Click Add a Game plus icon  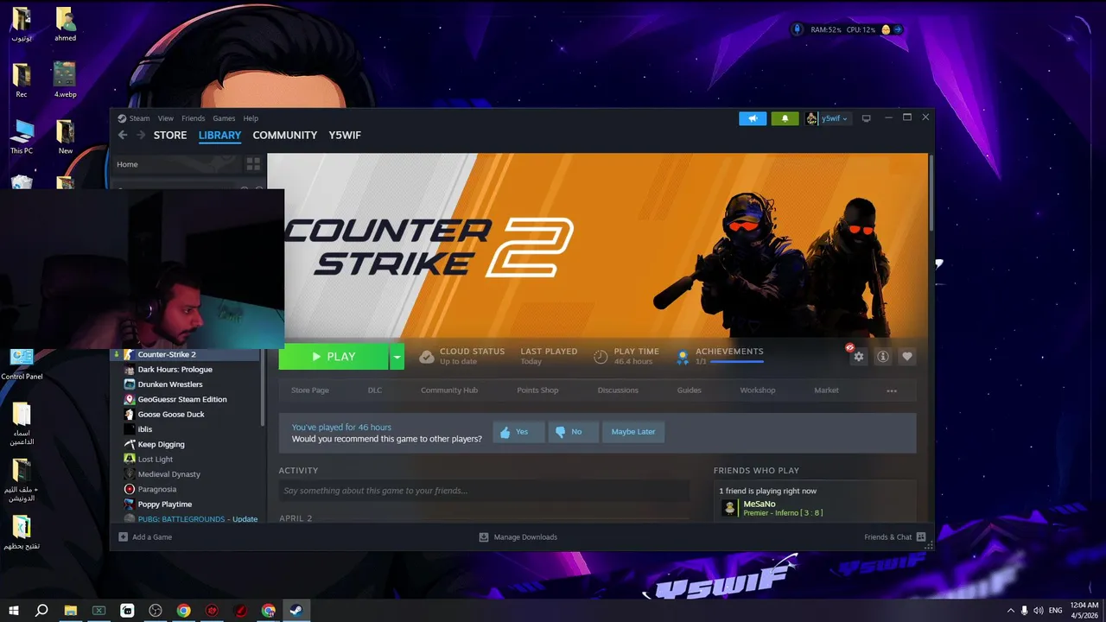(x=124, y=536)
